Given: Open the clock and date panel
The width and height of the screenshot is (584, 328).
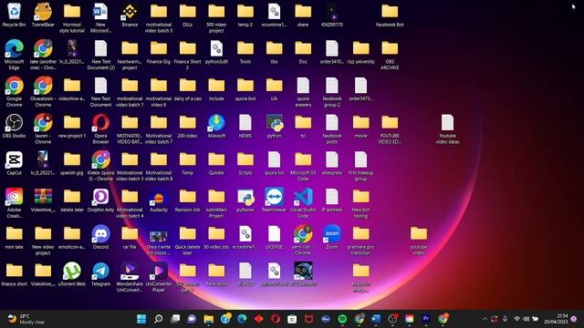Looking at the screenshot, I should click(556, 319).
